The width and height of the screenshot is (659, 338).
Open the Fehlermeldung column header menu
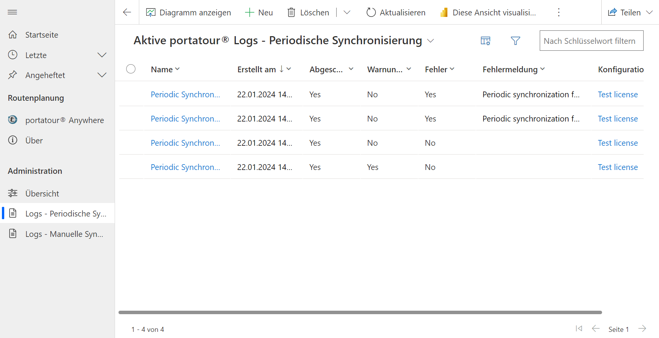(x=514, y=69)
